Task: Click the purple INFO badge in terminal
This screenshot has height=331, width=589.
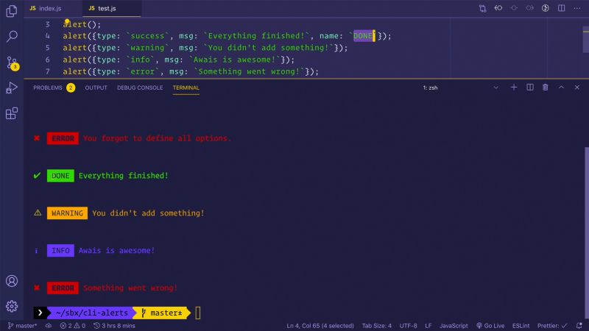Action: (x=60, y=250)
